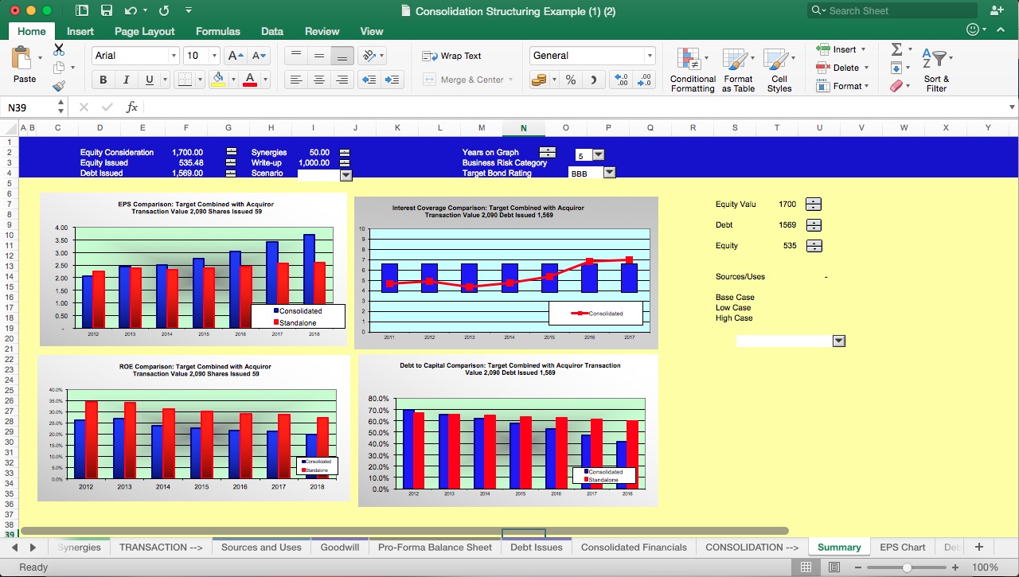Click the Increase Font Size icon
This screenshot has height=577, width=1019.
tap(236, 56)
